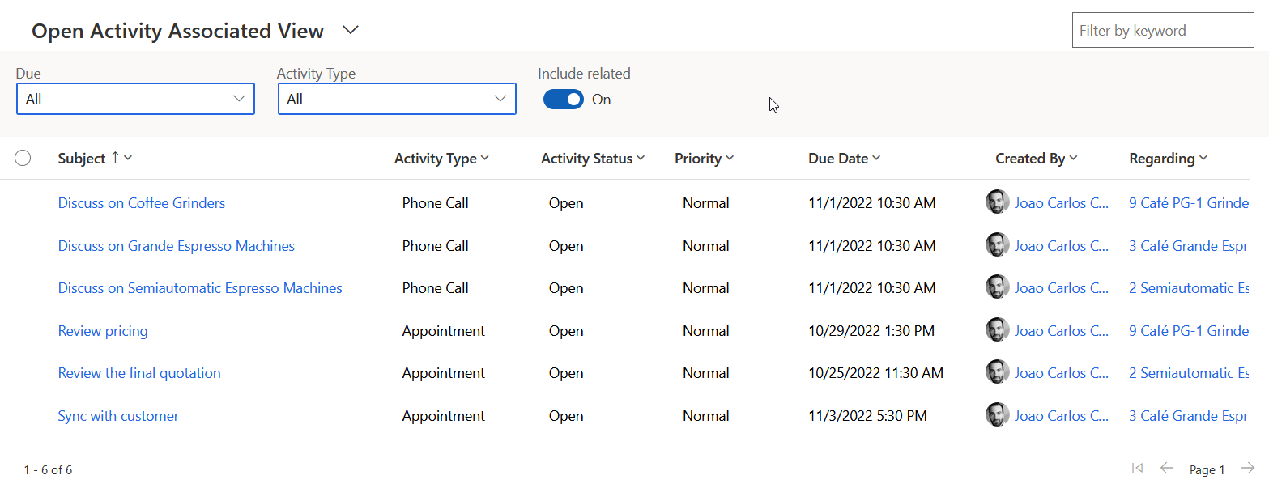The image size is (1269, 484).
Task: Click the Filter by keyword field
Action: tap(1162, 30)
